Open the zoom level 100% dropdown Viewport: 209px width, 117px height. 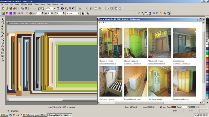click(54, 8)
